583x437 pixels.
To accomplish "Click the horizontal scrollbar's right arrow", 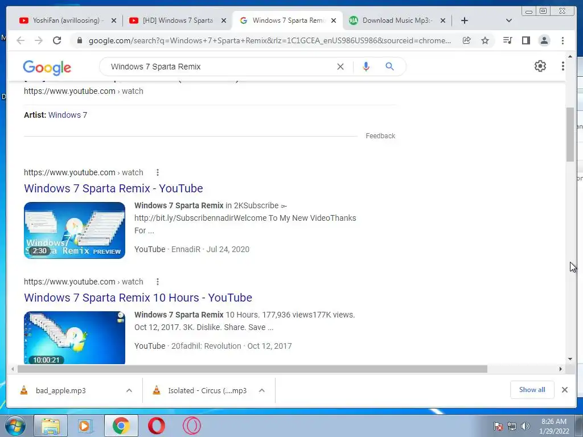I will coord(560,369).
